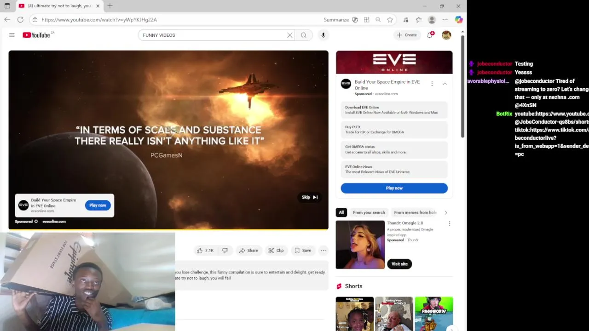The image size is (589, 331).
Task: Select Buy PLEX ad link
Action: click(394, 130)
